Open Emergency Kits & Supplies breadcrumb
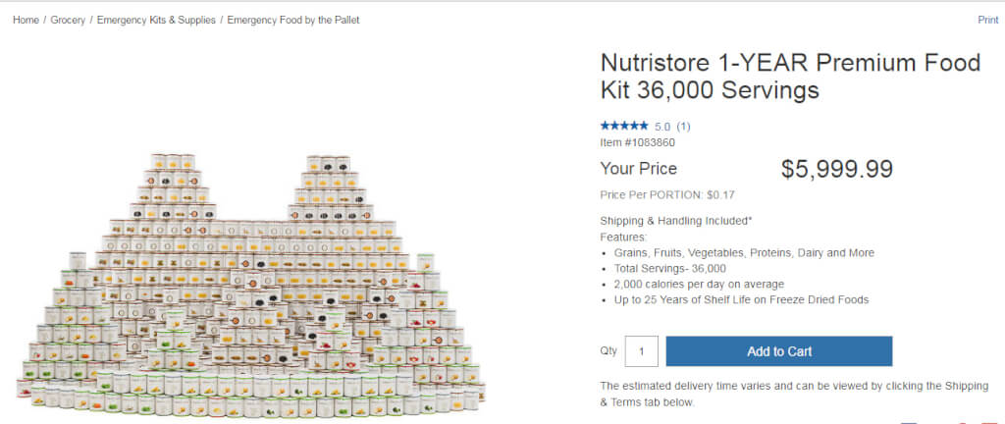The image size is (1005, 424). [155, 20]
